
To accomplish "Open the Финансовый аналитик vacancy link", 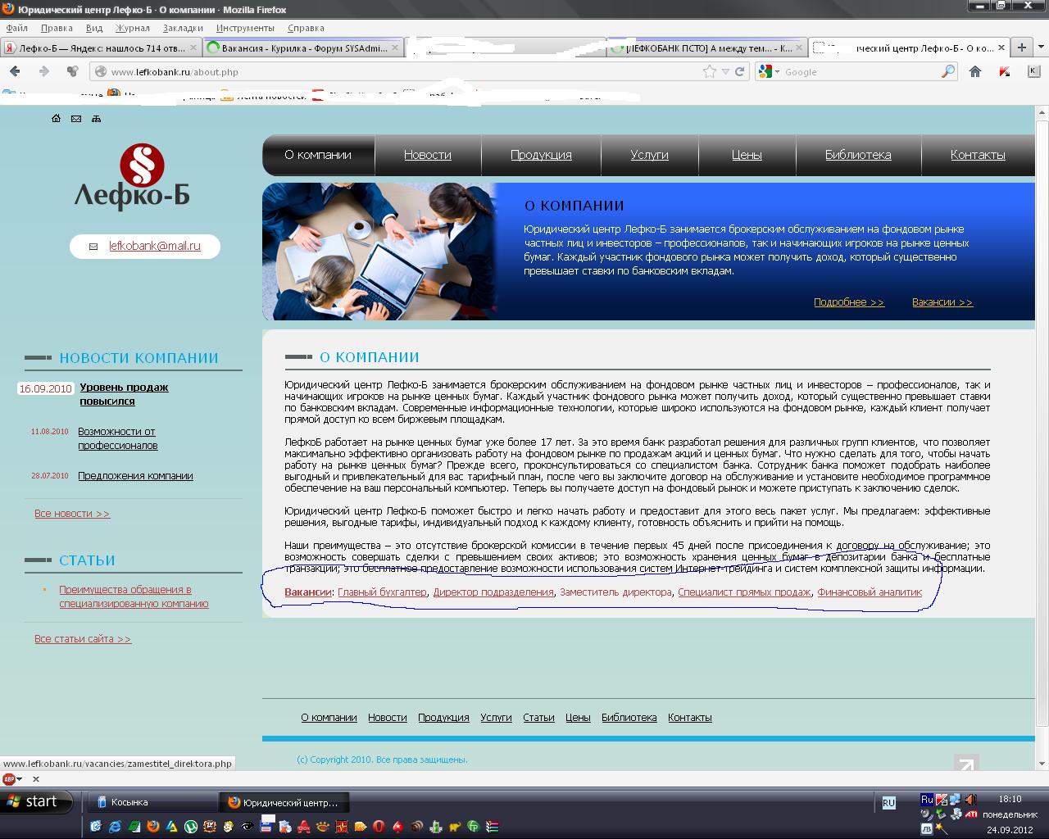I will pos(870,592).
